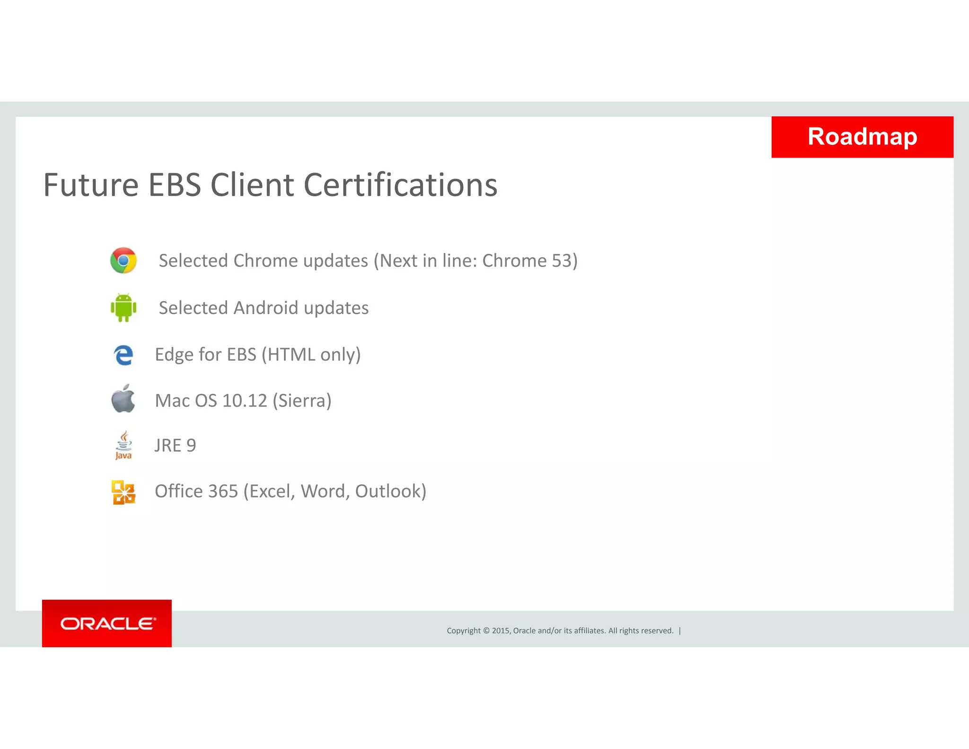Click the red Roadmap label
969x749 pixels.
point(862,137)
